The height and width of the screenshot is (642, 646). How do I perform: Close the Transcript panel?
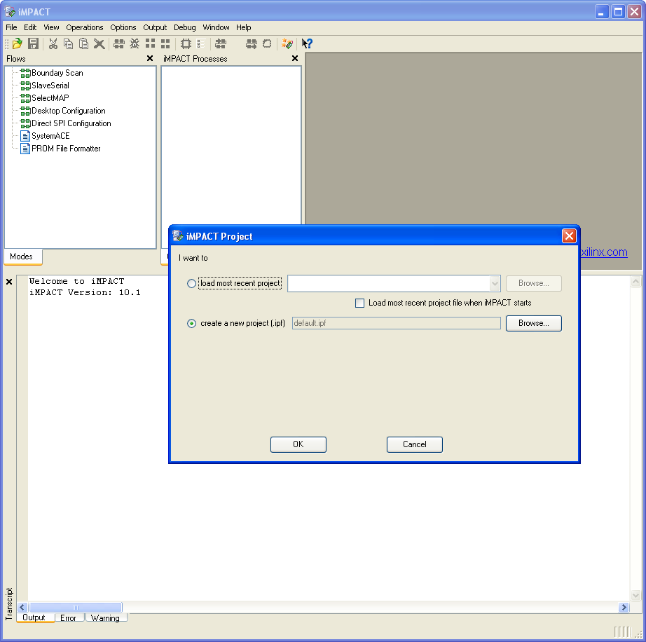pos(9,282)
